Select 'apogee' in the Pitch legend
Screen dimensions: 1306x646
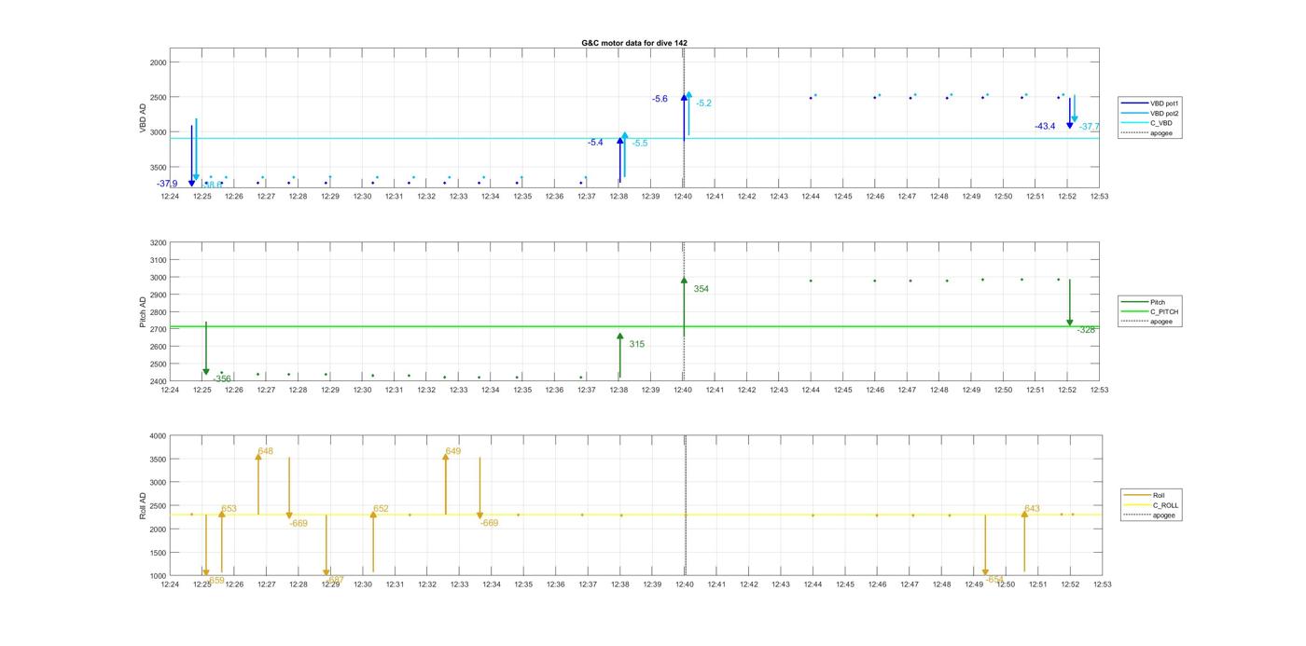coord(1147,322)
